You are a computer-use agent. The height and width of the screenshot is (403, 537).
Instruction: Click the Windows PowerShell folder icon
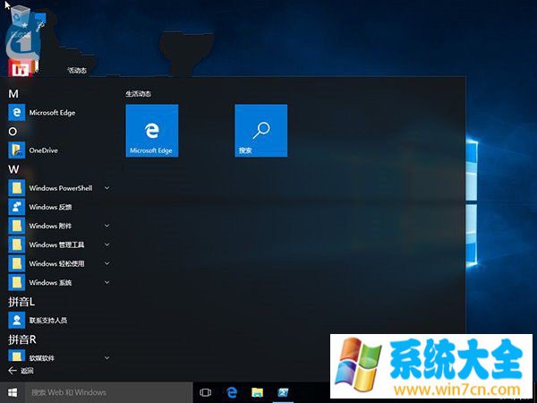16,188
